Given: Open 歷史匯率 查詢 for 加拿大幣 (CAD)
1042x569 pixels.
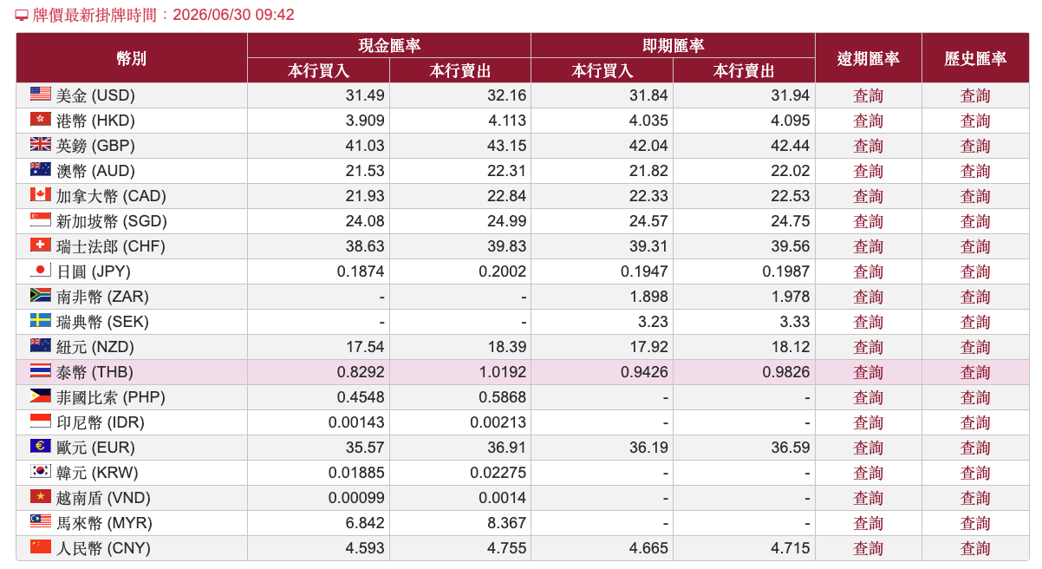Looking at the screenshot, I should tap(975, 196).
